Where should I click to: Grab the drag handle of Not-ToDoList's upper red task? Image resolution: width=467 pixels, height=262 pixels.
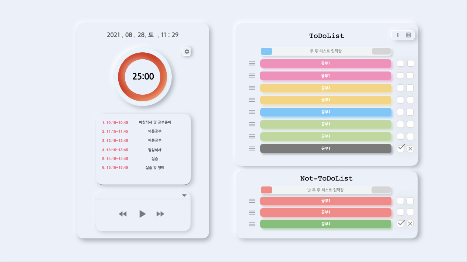point(252,201)
